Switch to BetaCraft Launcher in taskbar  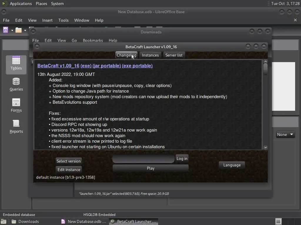click(134, 221)
